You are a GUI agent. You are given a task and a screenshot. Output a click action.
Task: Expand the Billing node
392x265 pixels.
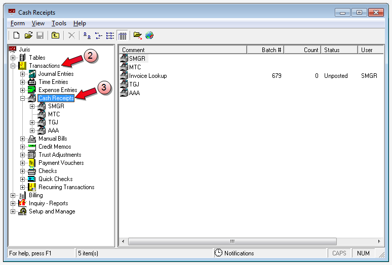pos(13,195)
